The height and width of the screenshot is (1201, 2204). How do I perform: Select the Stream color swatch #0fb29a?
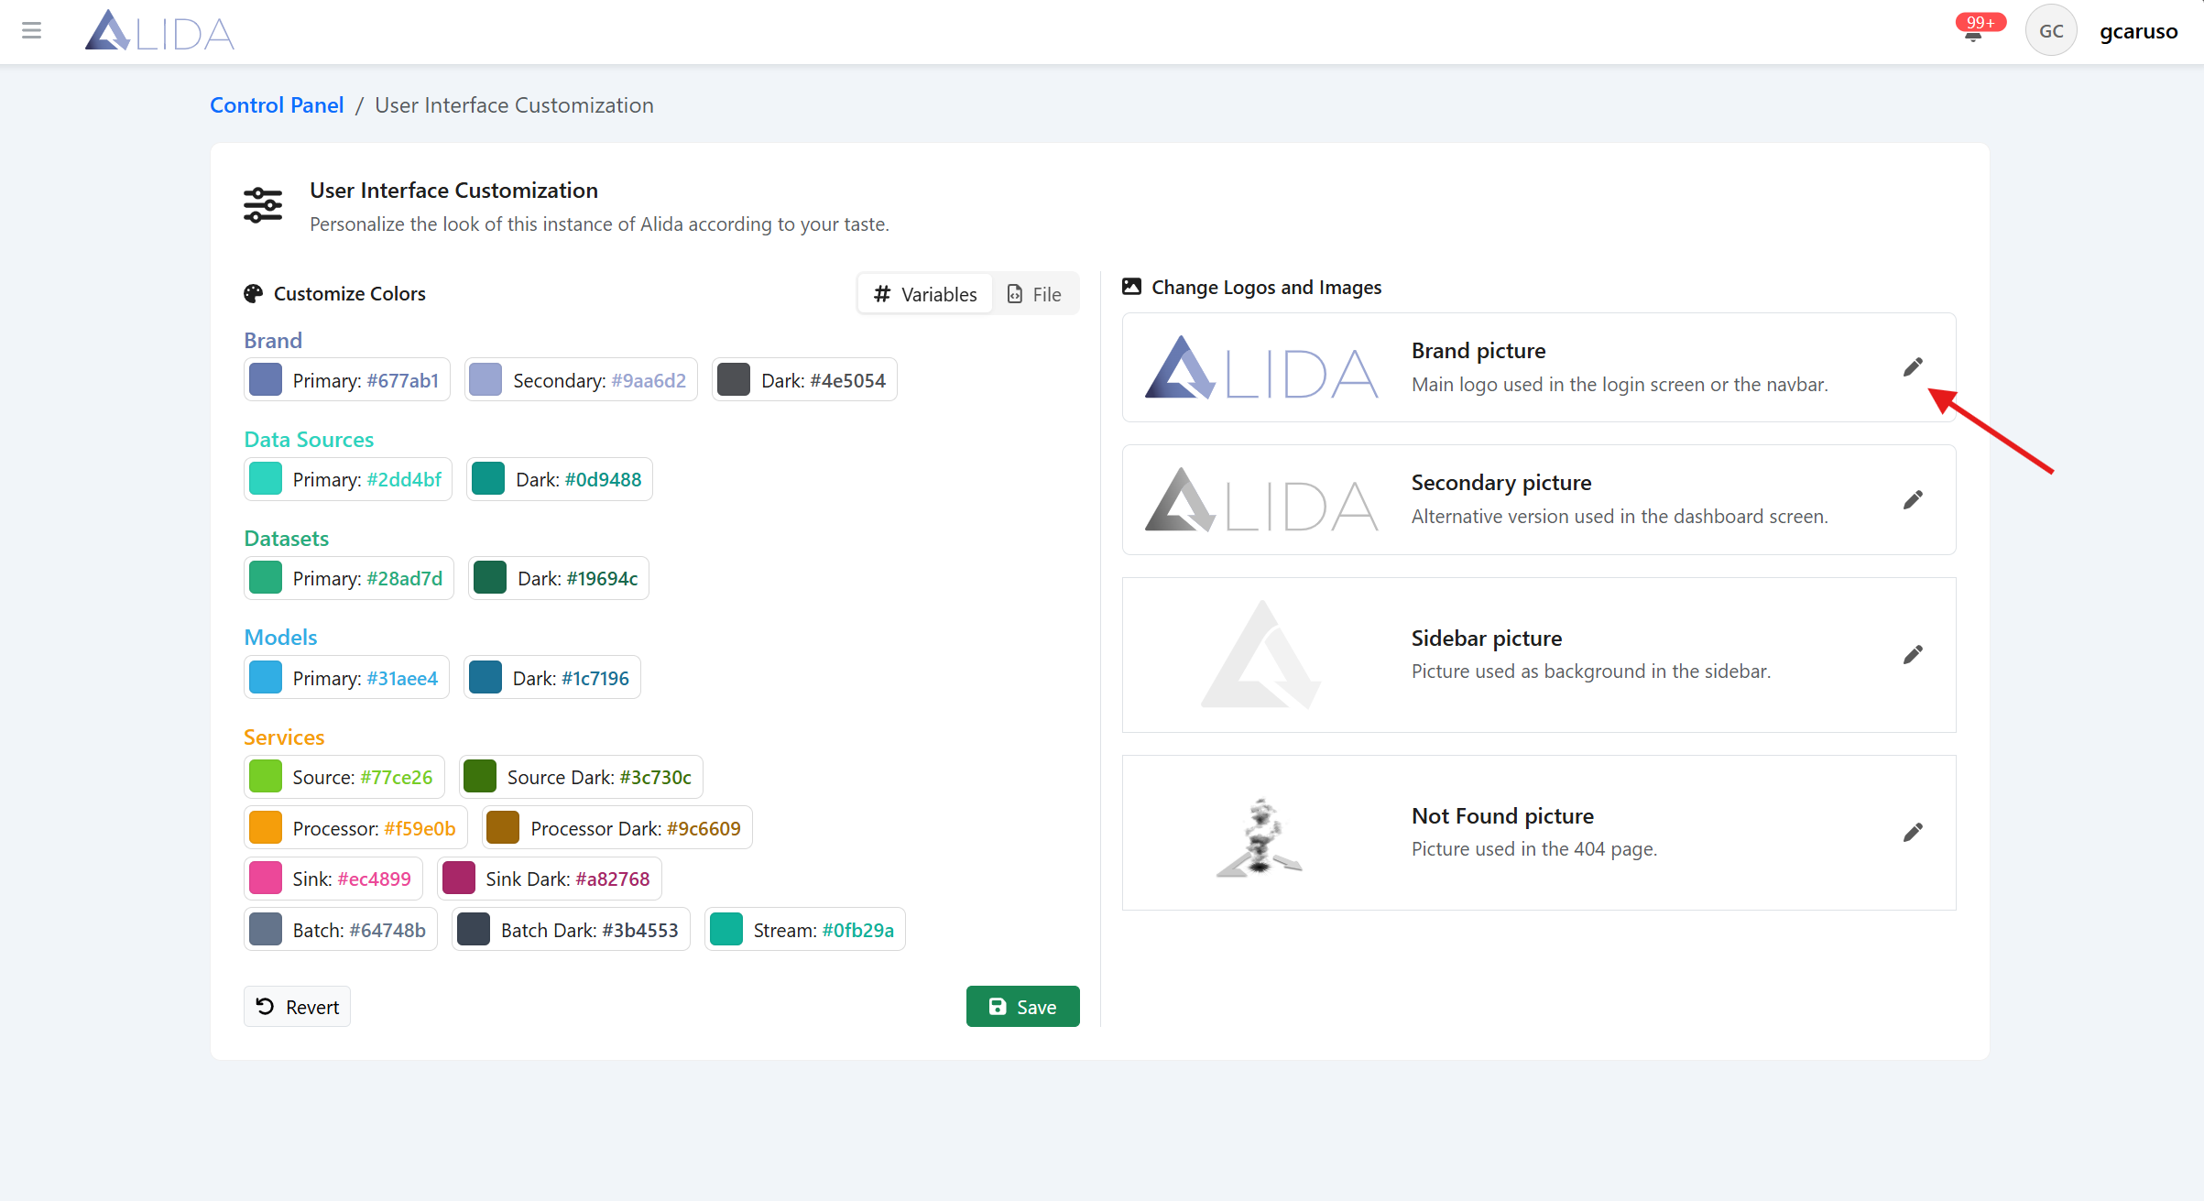point(726,930)
